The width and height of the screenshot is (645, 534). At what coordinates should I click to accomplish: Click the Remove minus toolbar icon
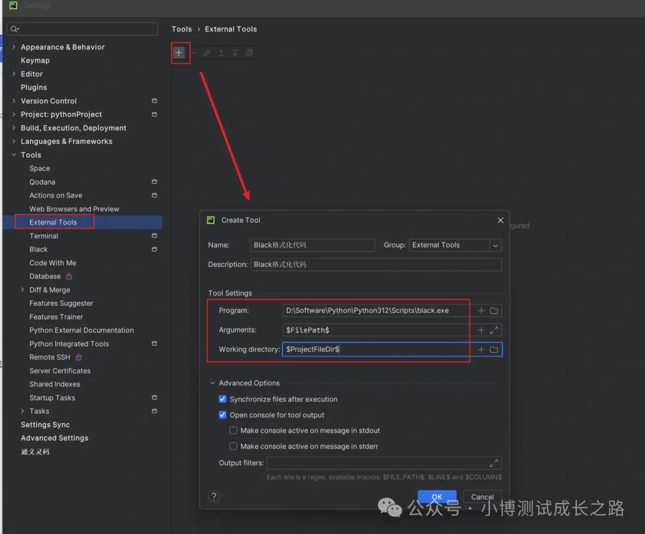tap(193, 53)
